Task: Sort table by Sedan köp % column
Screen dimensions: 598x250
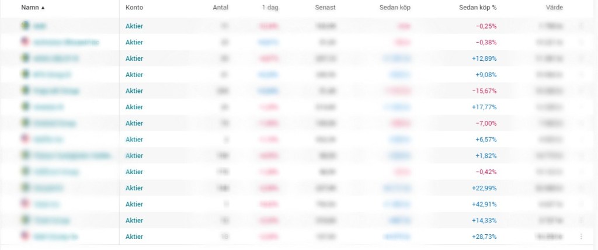Action: [478, 8]
